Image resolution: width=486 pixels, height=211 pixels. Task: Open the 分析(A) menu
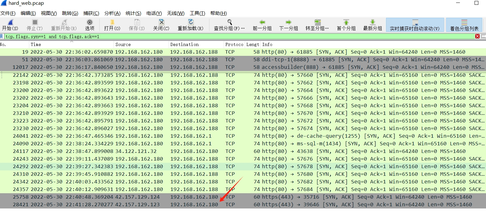tap(112, 13)
